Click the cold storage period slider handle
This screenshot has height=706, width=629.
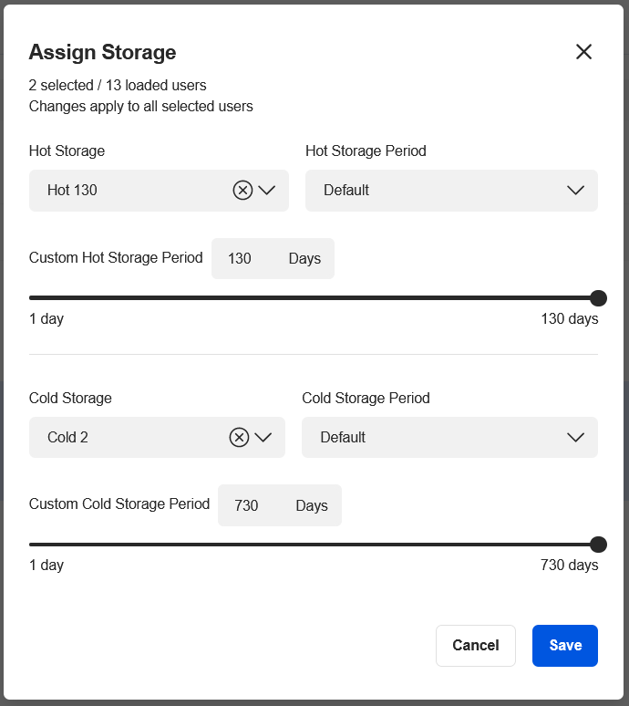[x=598, y=545]
